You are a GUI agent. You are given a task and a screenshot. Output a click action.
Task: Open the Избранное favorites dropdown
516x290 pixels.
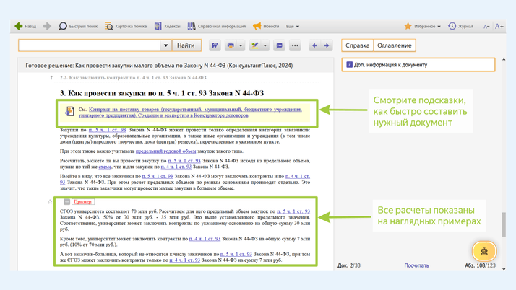(422, 26)
